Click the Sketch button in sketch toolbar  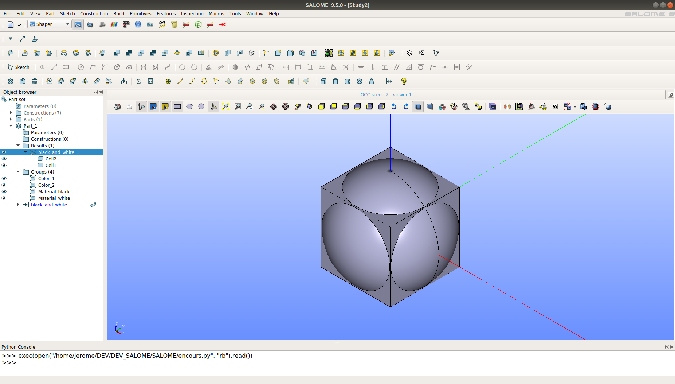pos(19,67)
